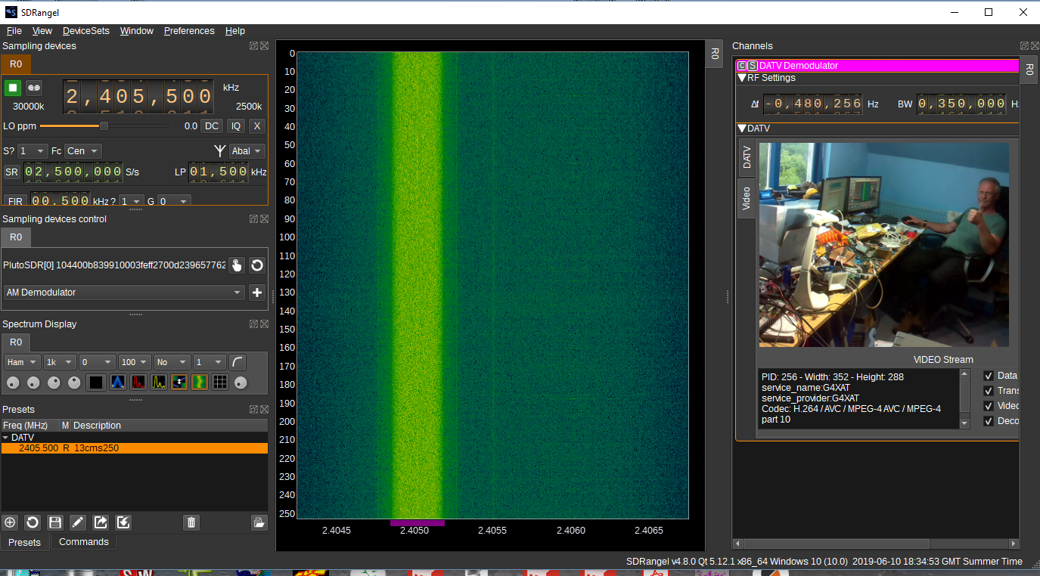This screenshot has width=1040, height=576.
Task: Switch to the Commands tab
Action: (x=83, y=541)
